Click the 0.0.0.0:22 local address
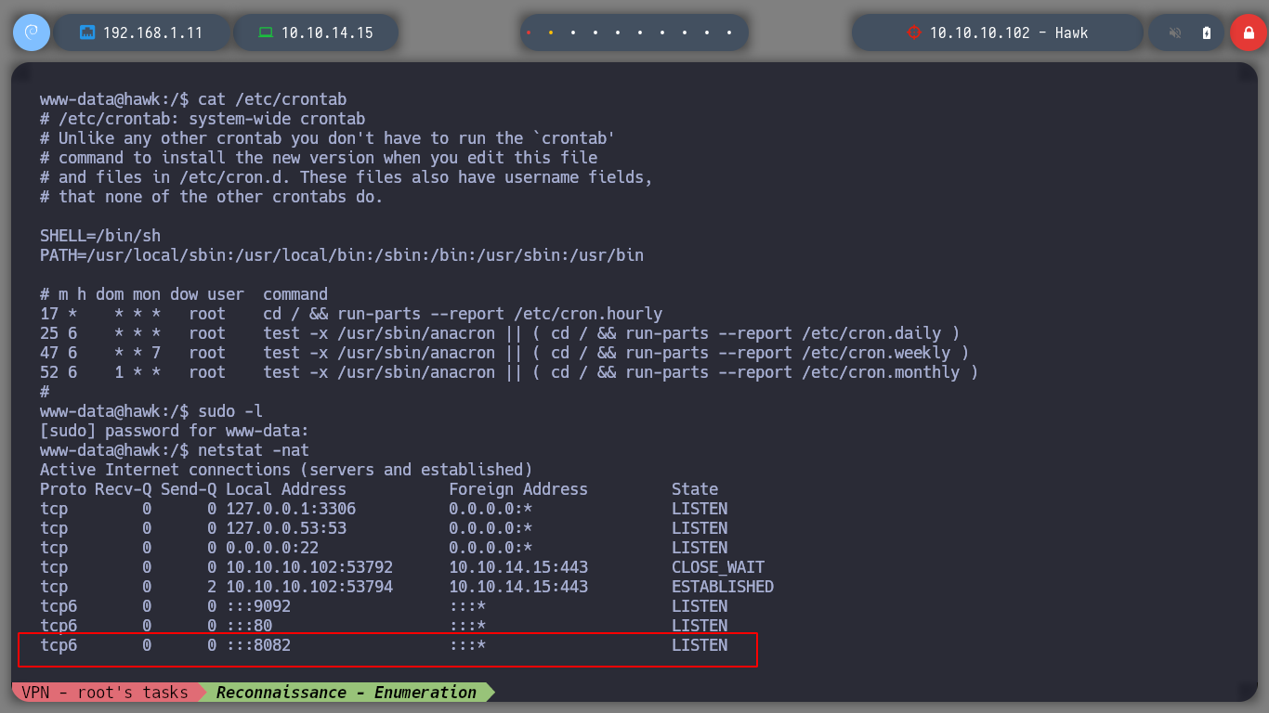Image resolution: width=1269 pixels, height=713 pixels. click(x=272, y=548)
